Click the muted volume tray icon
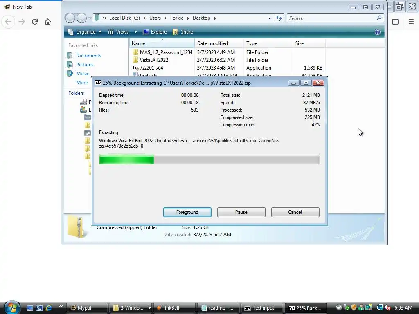 pyautogui.click(x=388, y=307)
